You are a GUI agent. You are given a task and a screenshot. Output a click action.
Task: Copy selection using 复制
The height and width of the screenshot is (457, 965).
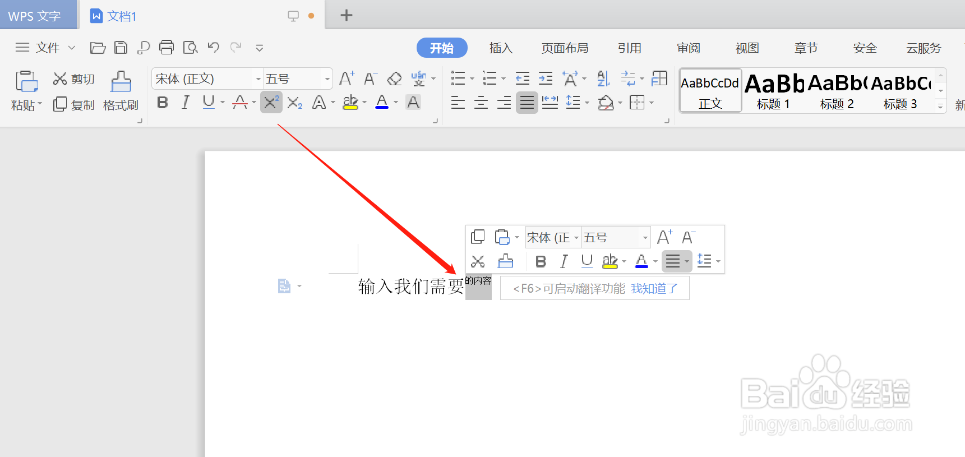point(73,105)
